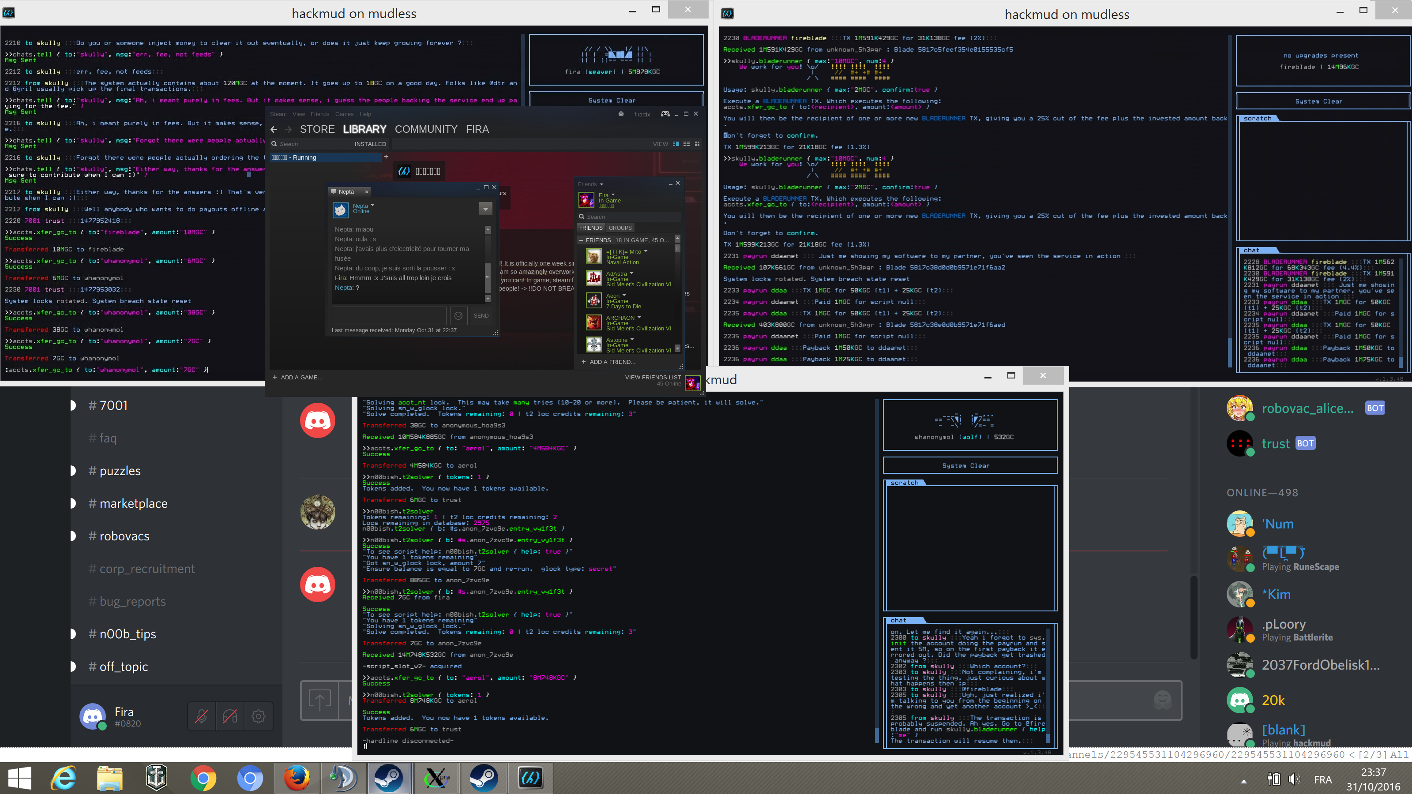Viewport: 1412px width, 794px height.
Task: Click the mudless icon in the left window's title bar
Action: 8,13
